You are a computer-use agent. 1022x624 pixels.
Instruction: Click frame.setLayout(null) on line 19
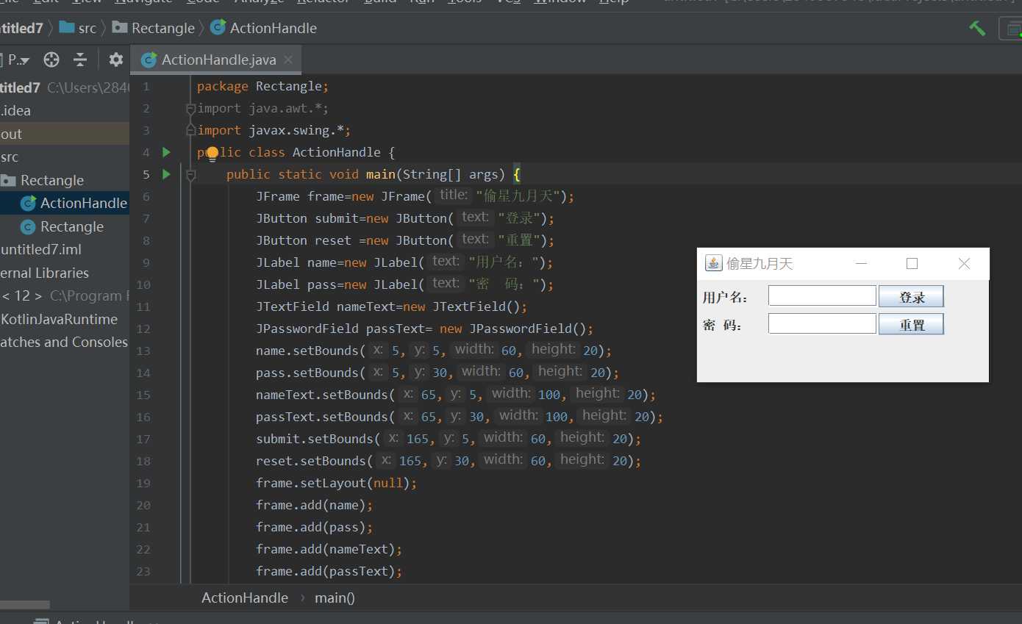[336, 483]
